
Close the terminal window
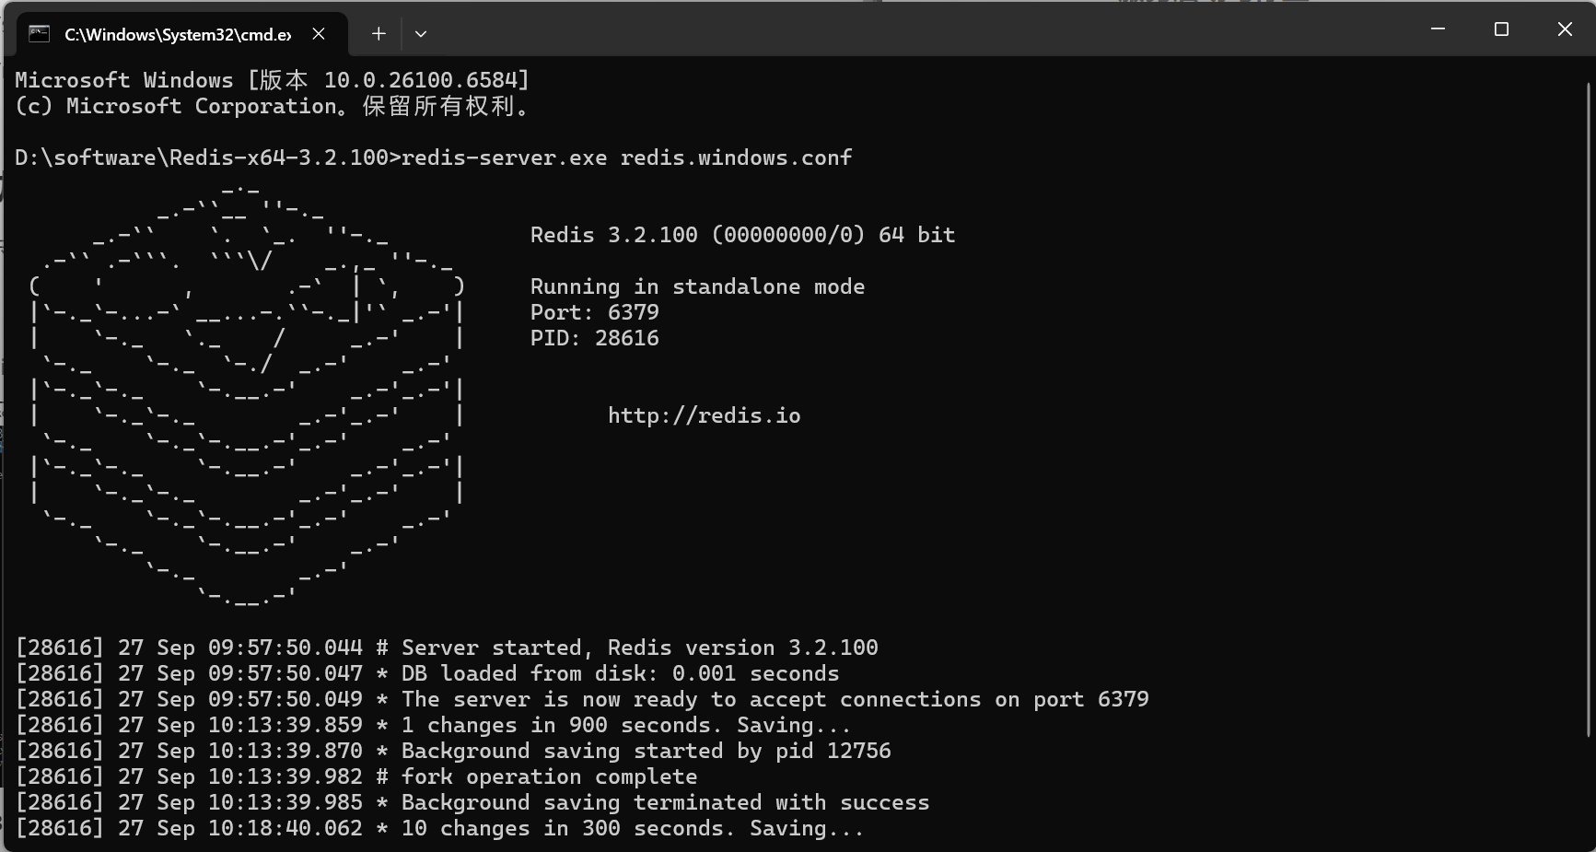(x=1564, y=29)
